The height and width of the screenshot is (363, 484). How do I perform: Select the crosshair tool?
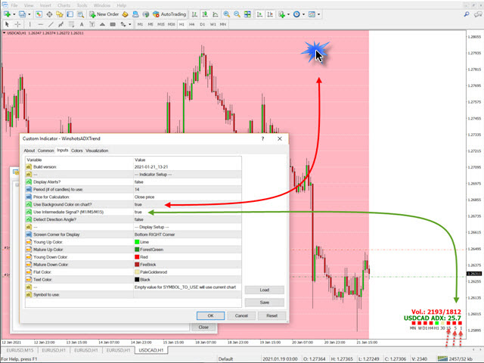click(x=17, y=24)
